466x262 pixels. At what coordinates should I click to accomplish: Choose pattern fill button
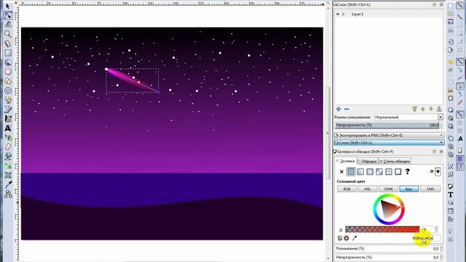388,172
